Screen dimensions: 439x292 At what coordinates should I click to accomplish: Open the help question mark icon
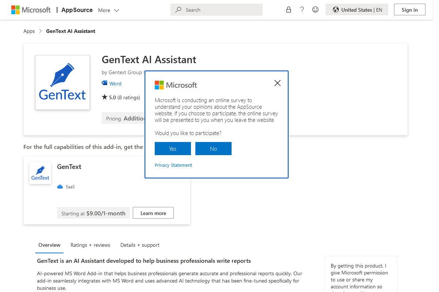pos(302,9)
